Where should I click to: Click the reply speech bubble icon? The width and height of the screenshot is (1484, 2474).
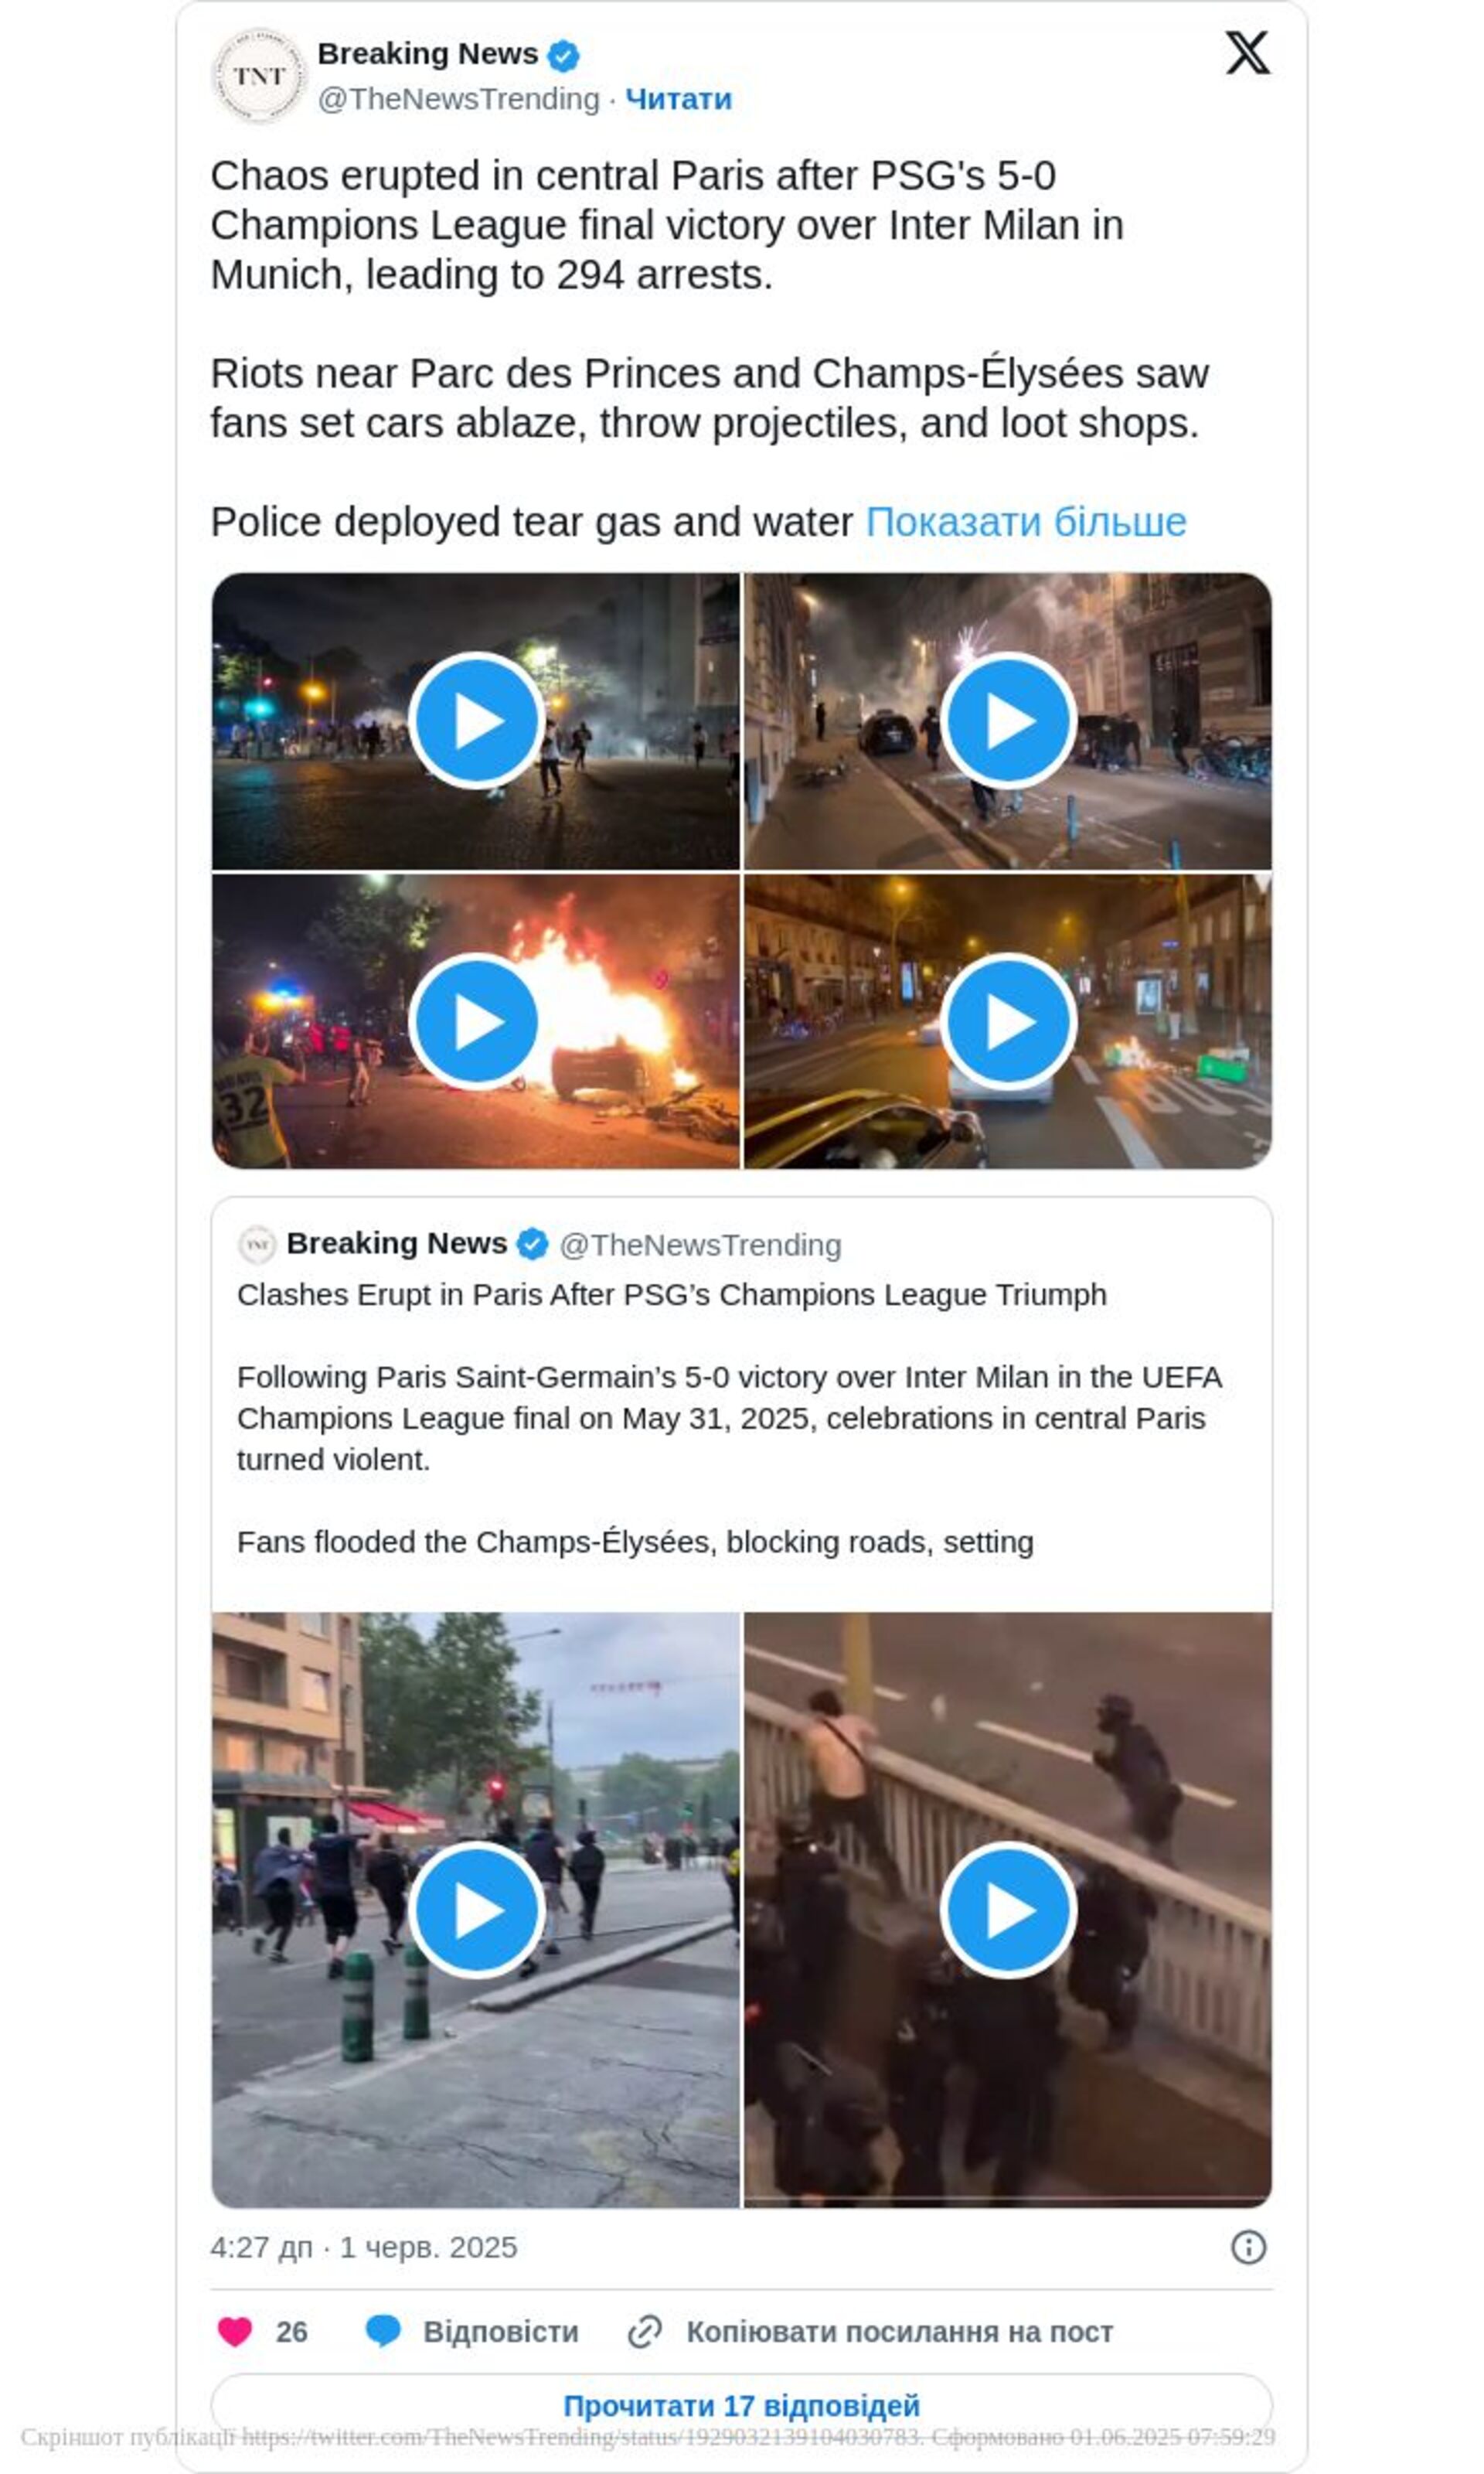[x=383, y=2331]
